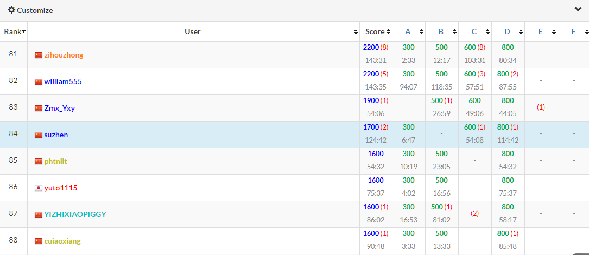589x255 pixels.
Task: Sort table by User column arrows
Action: (356, 32)
